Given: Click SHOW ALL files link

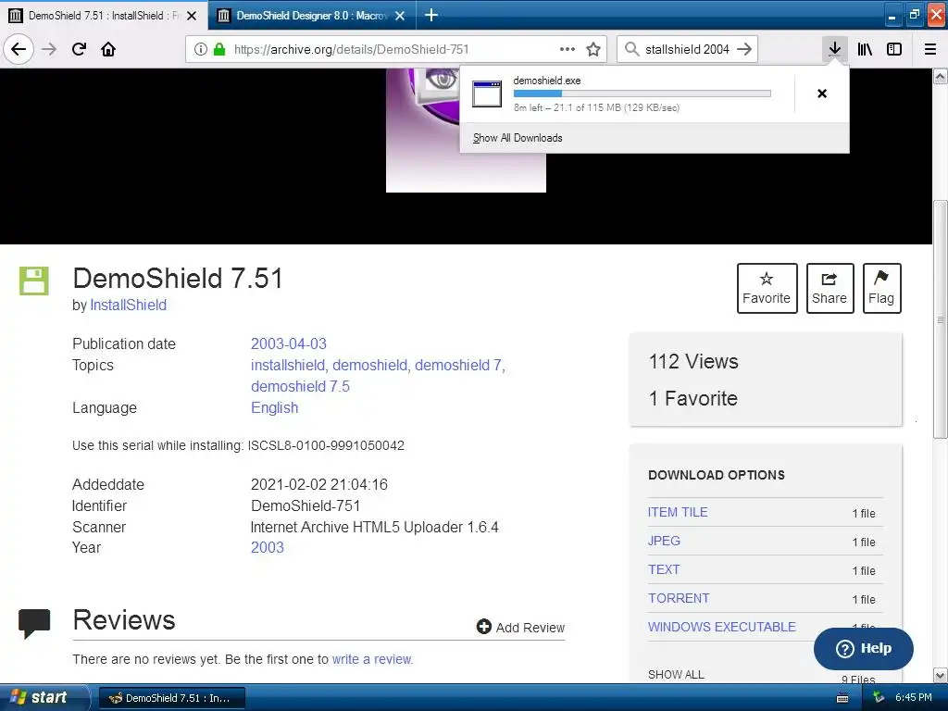Looking at the screenshot, I should (x=676, y=675).
